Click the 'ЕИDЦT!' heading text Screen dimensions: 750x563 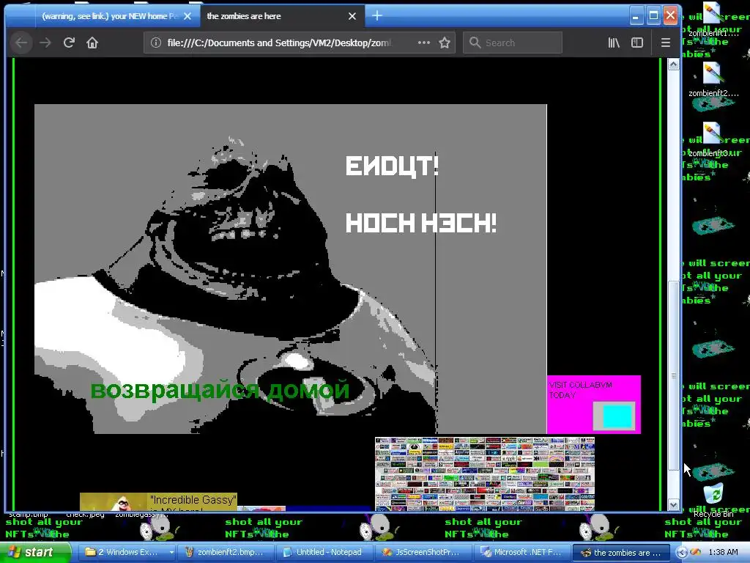[392, 166]
